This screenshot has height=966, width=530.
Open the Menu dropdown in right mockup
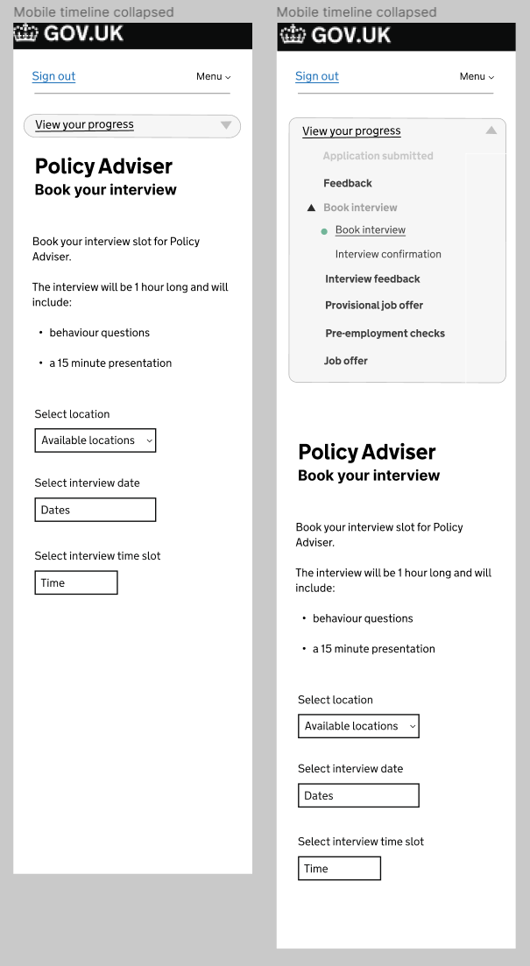tap(477, 76)
